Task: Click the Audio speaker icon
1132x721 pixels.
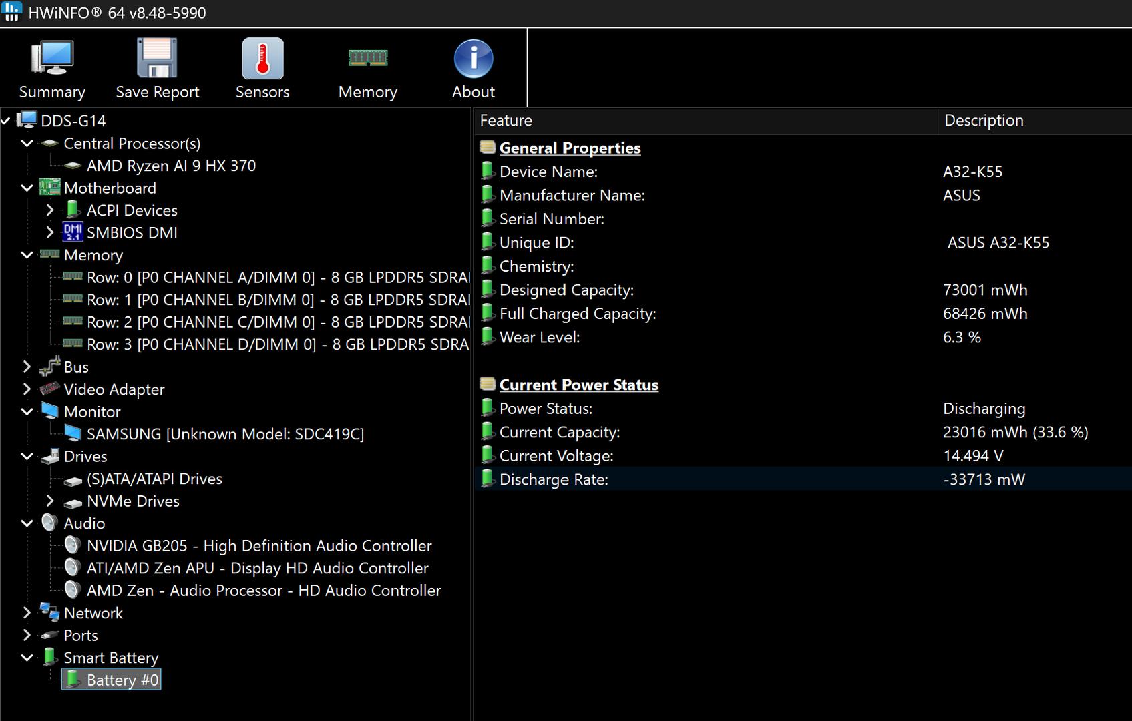Action: (49, 523)
